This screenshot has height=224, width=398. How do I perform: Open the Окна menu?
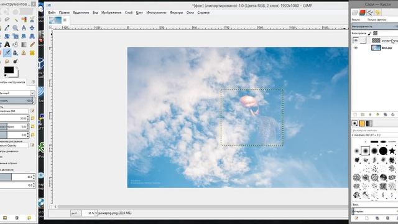click(190, 12)
